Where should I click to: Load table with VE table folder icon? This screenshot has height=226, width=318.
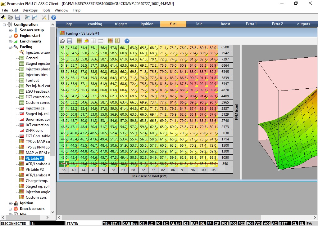[62, 41]
